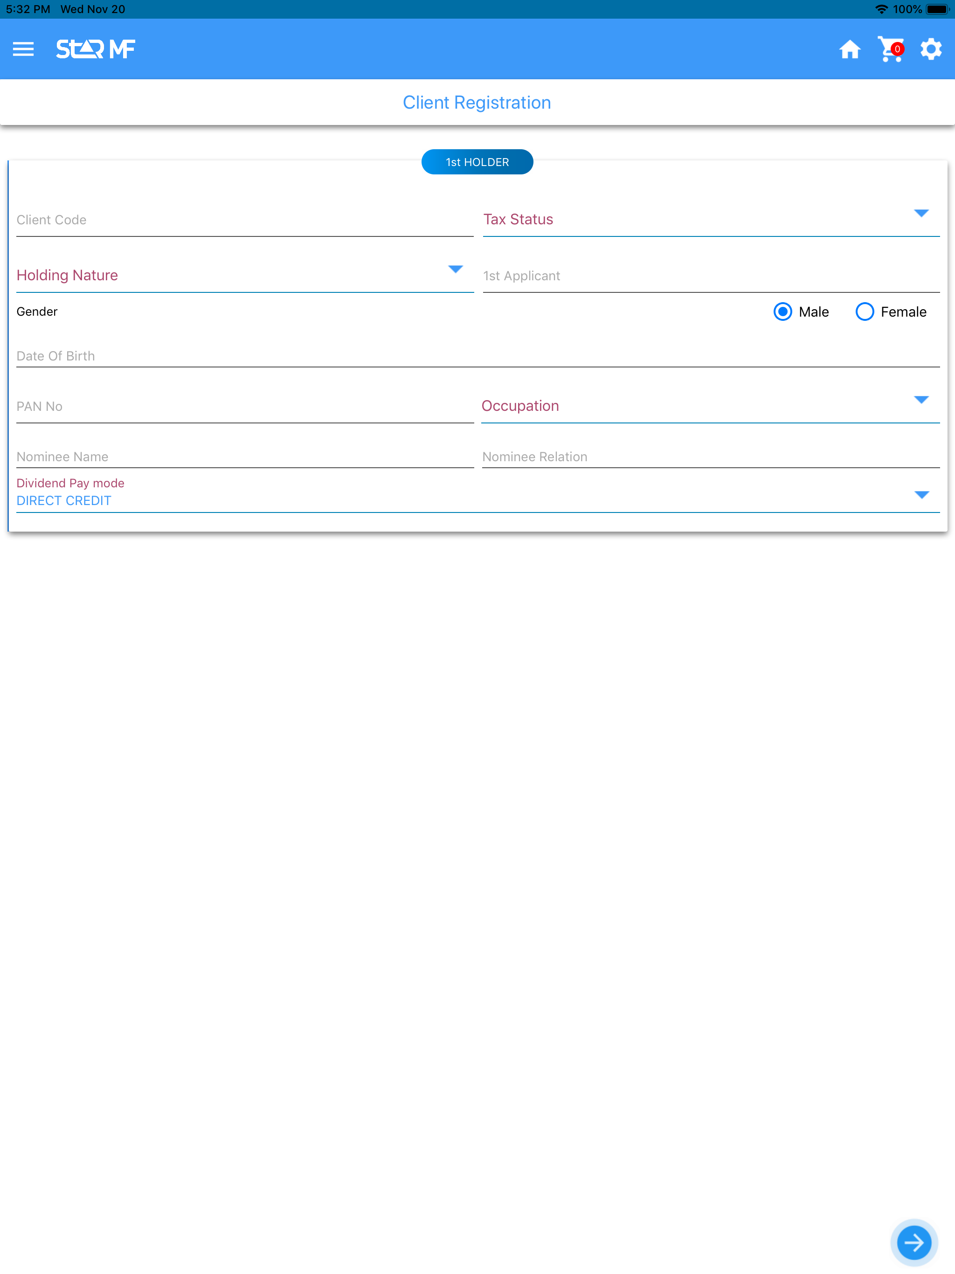Open the Settings gear
Image resolution: width=955 pixels, height=1274 pixels.
pos(931,49)
